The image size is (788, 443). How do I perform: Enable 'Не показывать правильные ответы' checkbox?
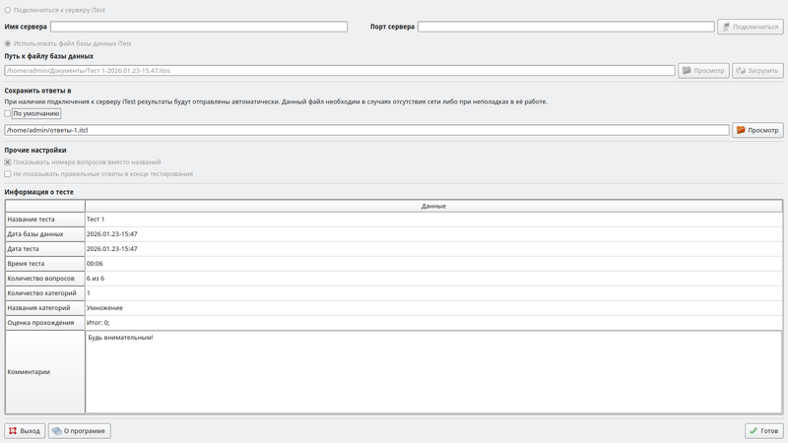[x=9, y=174]
